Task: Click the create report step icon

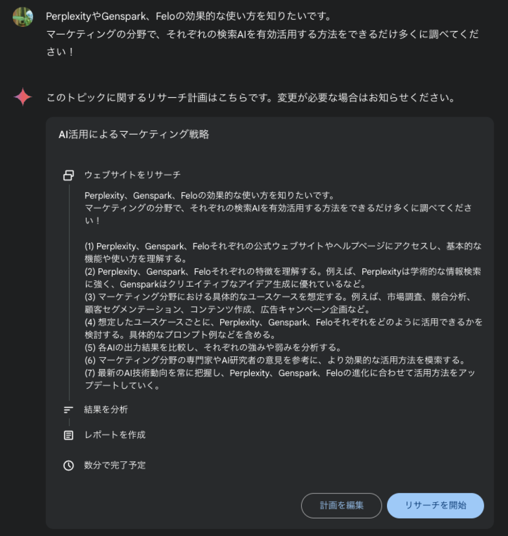Action: tap(69, 435)
